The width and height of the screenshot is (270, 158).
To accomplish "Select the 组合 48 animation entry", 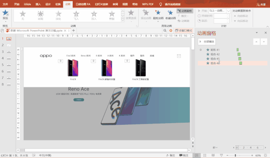I will [x=232, y=63].
